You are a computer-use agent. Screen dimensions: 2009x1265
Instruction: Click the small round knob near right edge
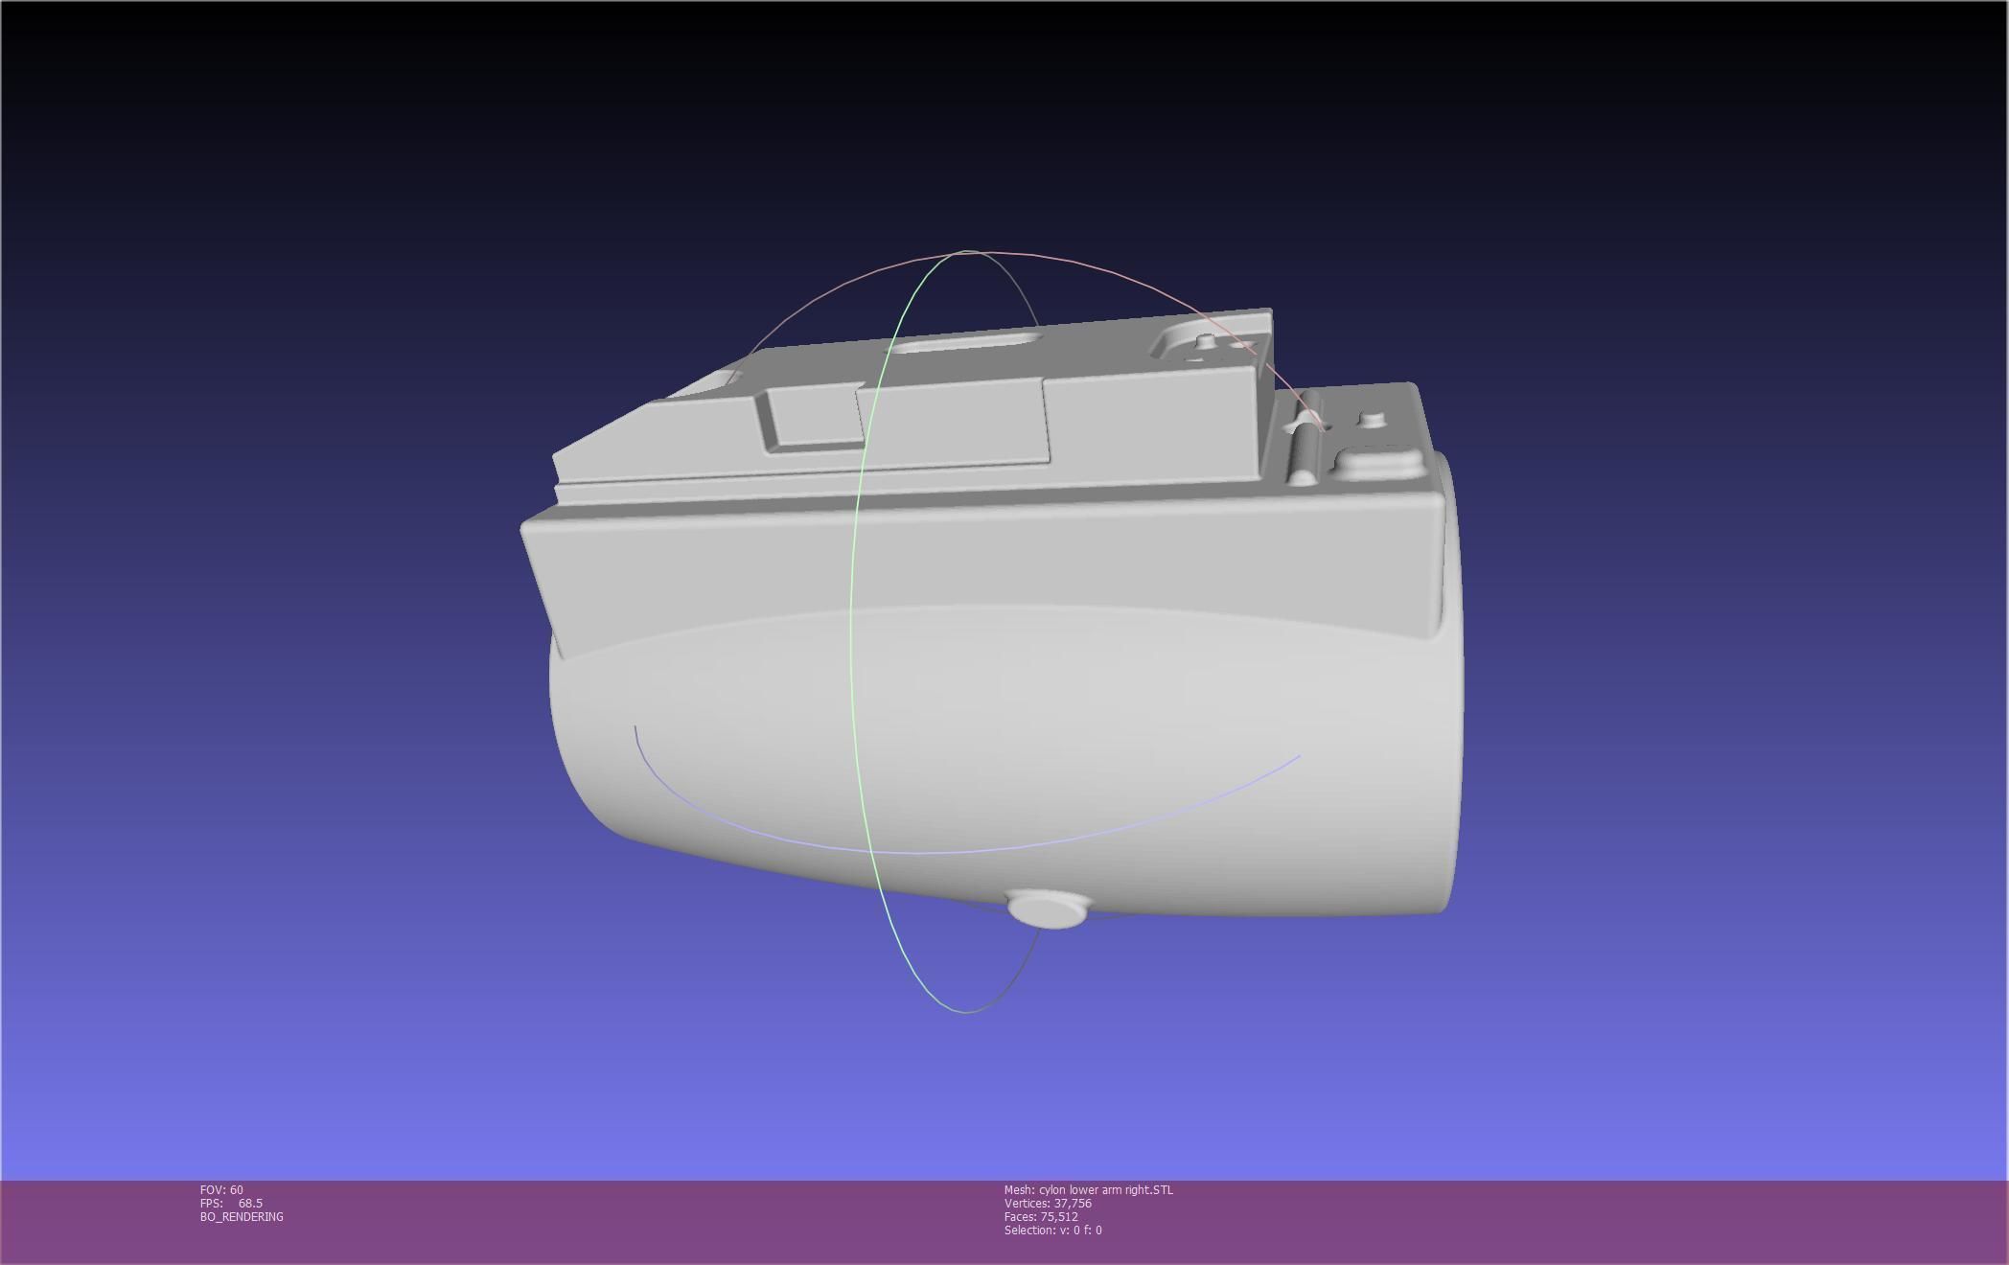coord(1373,420)
